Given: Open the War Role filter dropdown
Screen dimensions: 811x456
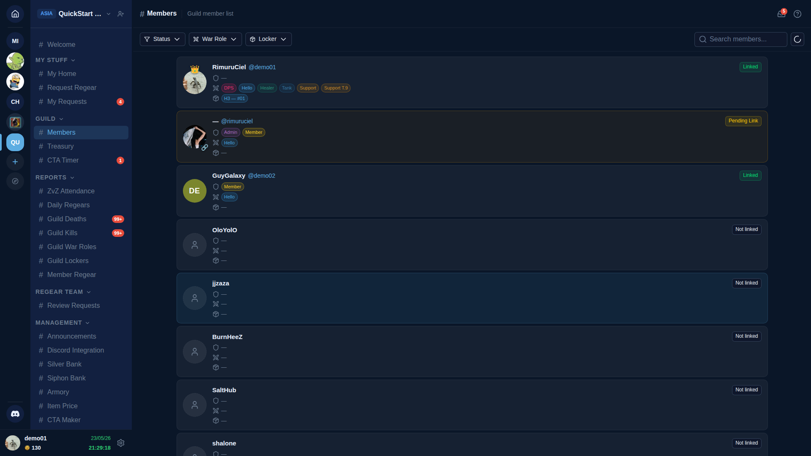Looking at the screenshot, I should (215, 39).
